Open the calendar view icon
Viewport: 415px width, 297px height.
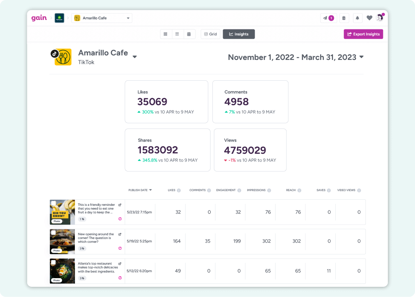(x=189, y=34)
